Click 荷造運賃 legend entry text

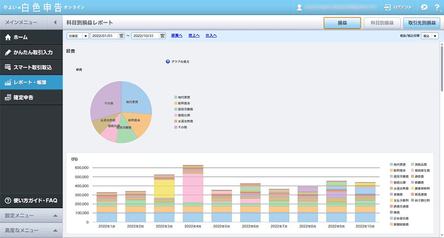[421, 195]
